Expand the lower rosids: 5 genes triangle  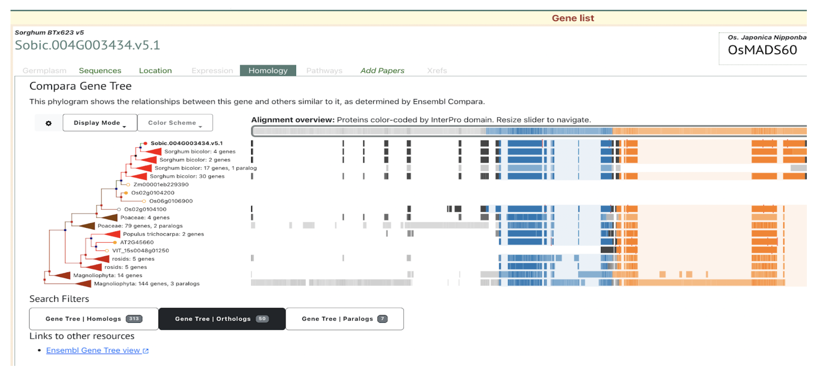(x=94, y=267)
